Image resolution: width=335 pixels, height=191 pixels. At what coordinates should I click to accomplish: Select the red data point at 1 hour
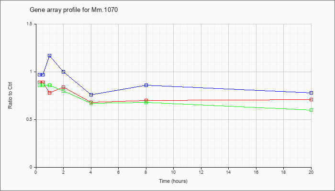pyautogui.click(x=50, y=93)
